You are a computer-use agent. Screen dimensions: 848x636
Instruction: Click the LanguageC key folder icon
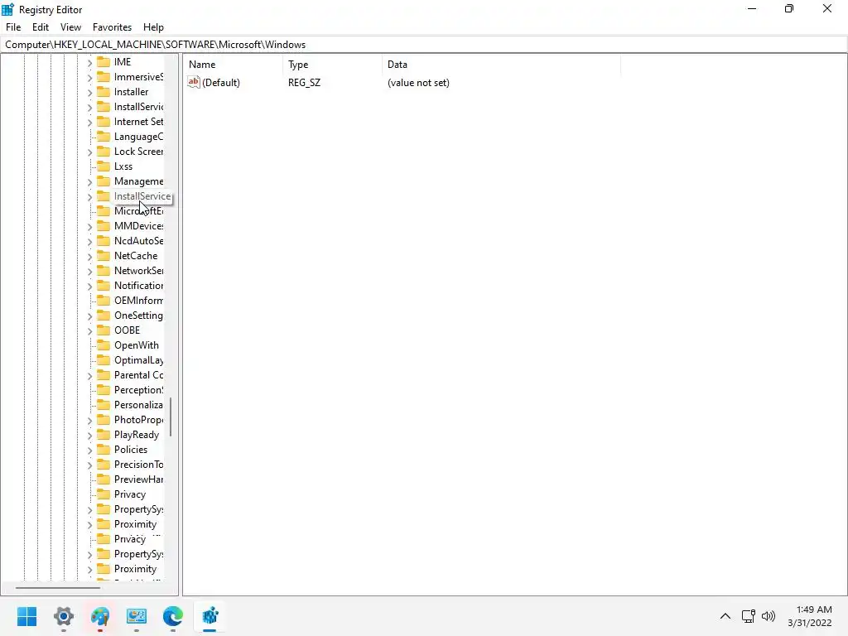pos(104,137)
